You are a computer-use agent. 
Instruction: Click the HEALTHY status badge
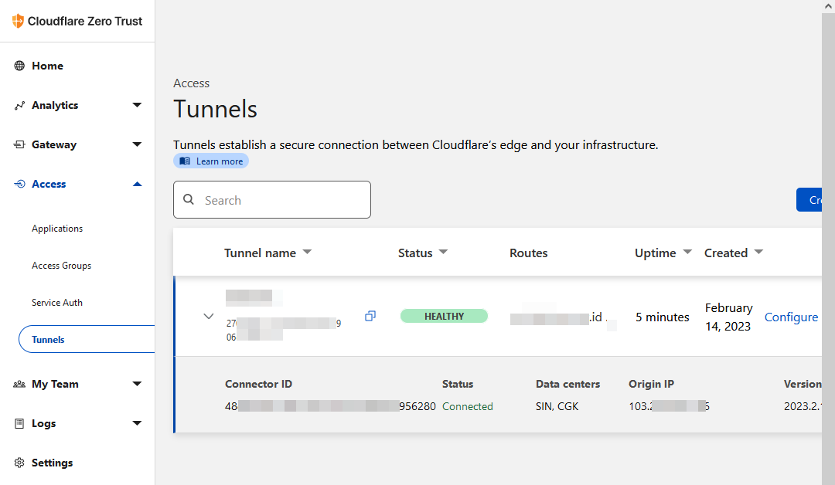point(444,317)
